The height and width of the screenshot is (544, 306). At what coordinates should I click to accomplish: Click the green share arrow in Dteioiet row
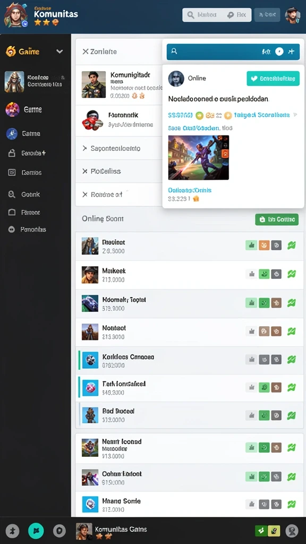[292, 245]
